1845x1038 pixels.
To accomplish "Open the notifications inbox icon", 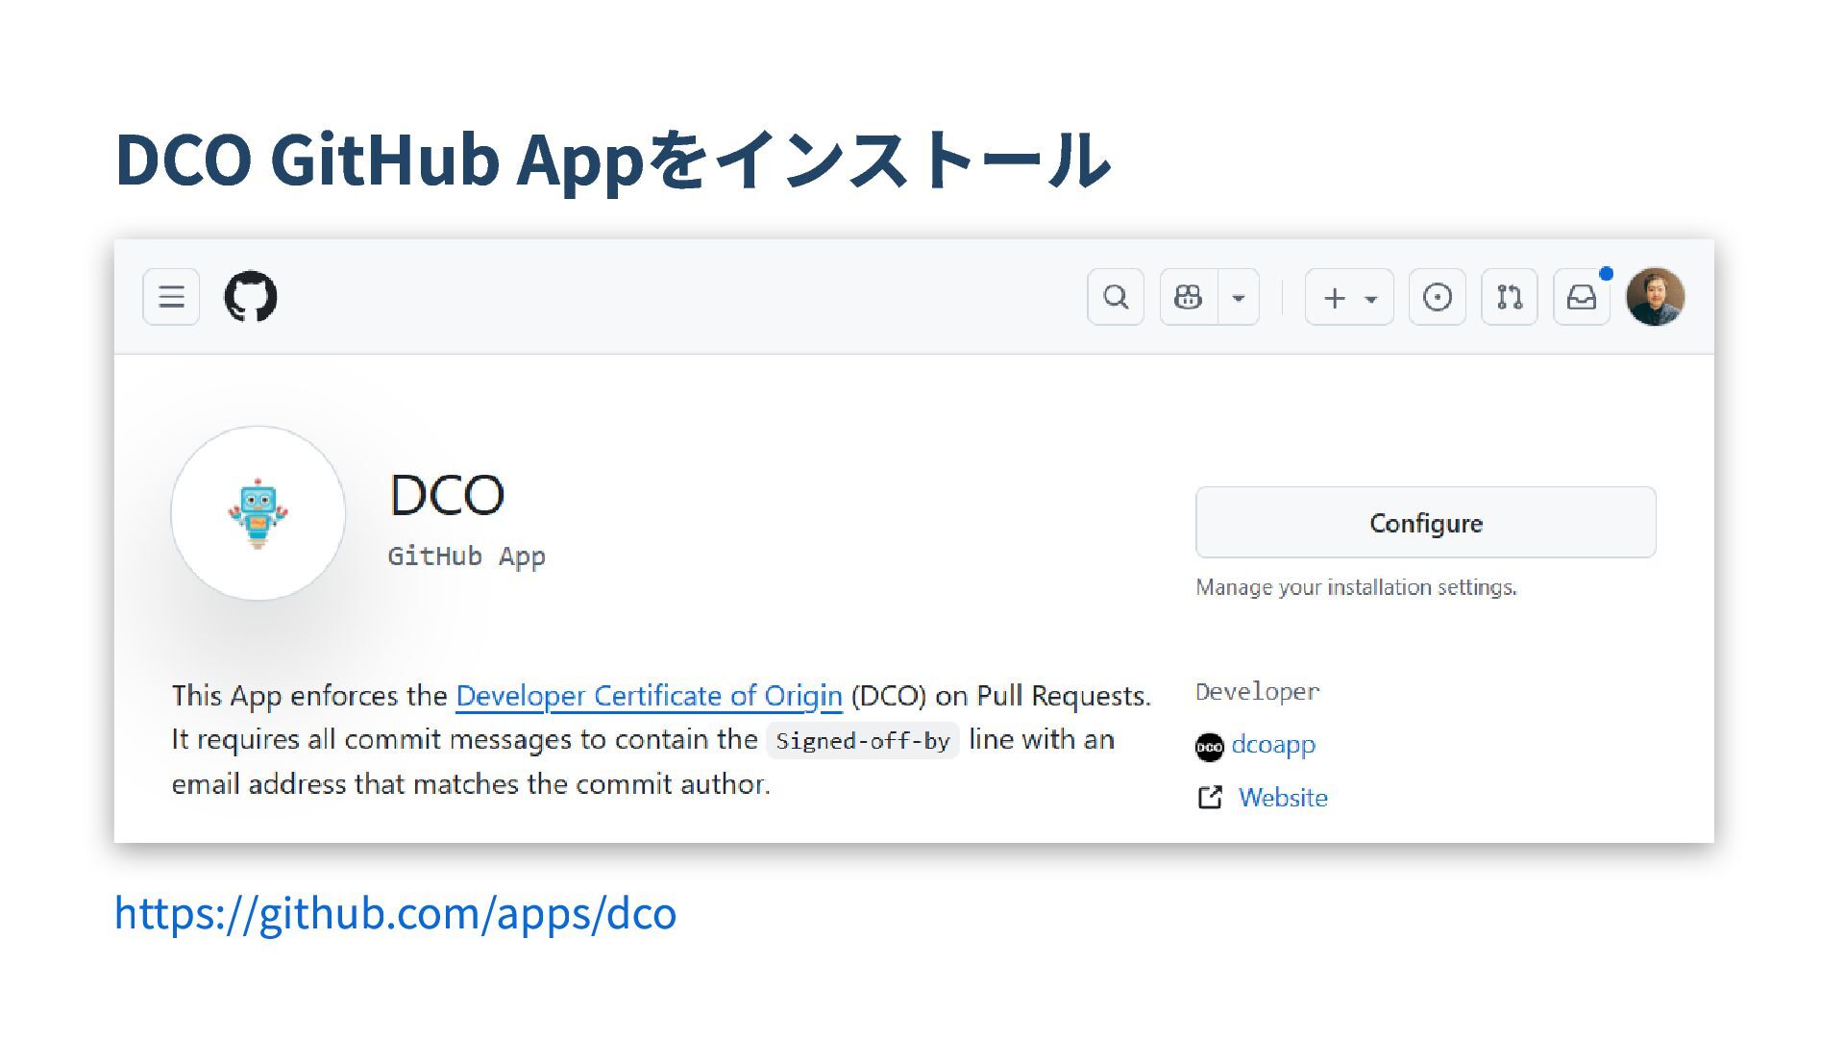I will pos(1581,297).
